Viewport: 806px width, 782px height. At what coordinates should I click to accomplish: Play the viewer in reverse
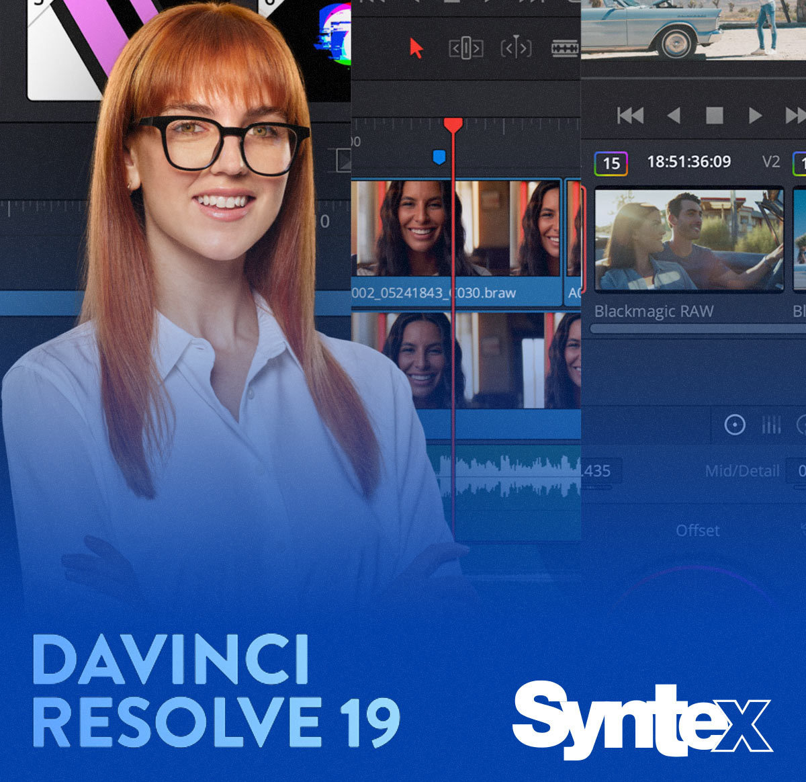(674, 116)
